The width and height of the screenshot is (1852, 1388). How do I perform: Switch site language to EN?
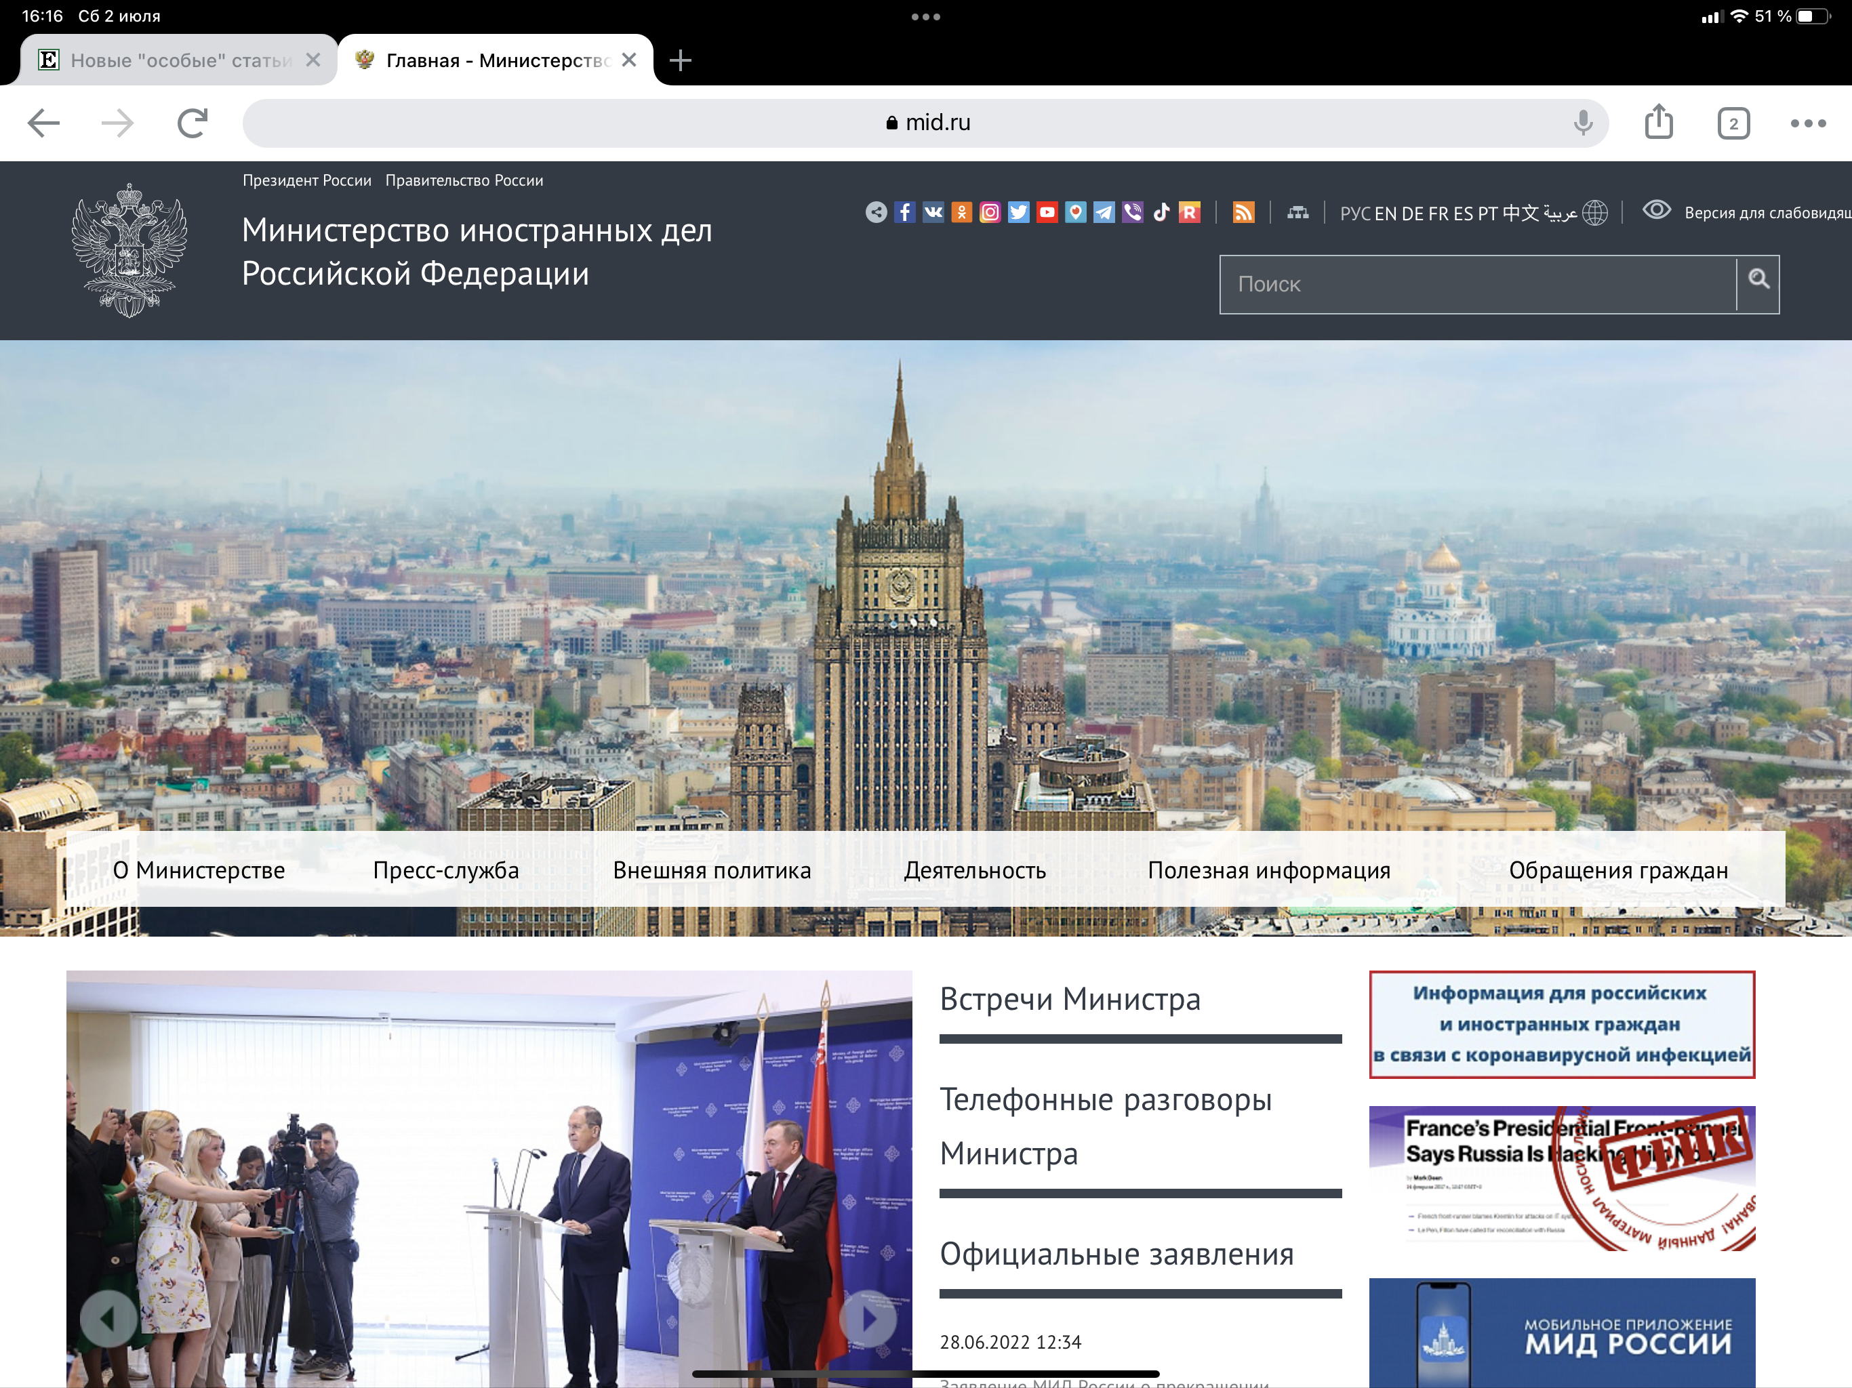(x=1385, y=213)
